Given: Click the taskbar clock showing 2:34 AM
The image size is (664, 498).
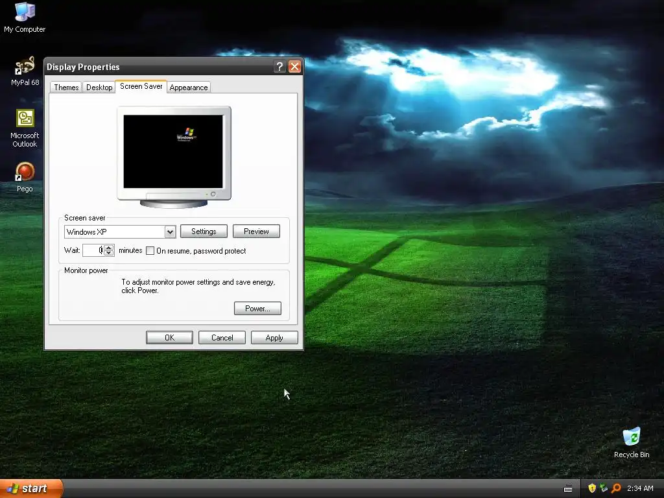Looking at the screenshot, I should pos(640,488).
